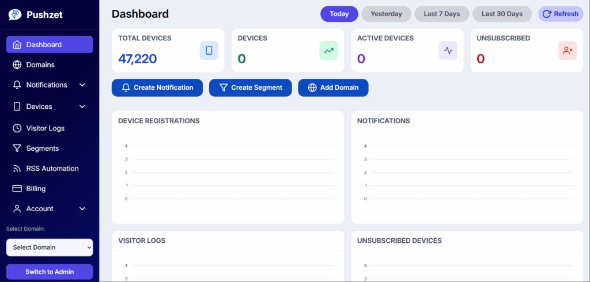Click the globe icon beside Domains

(17, 64)
